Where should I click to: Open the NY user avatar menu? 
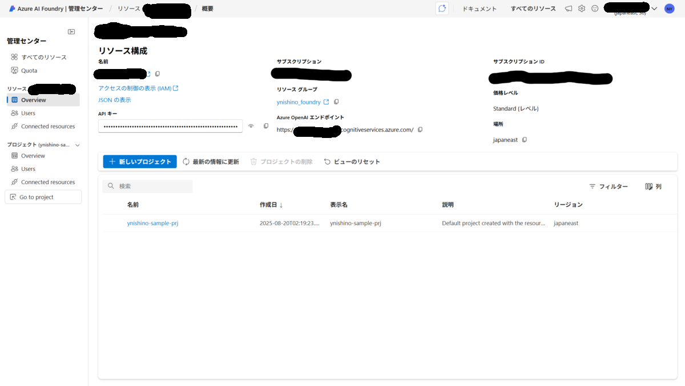[670, 9]
